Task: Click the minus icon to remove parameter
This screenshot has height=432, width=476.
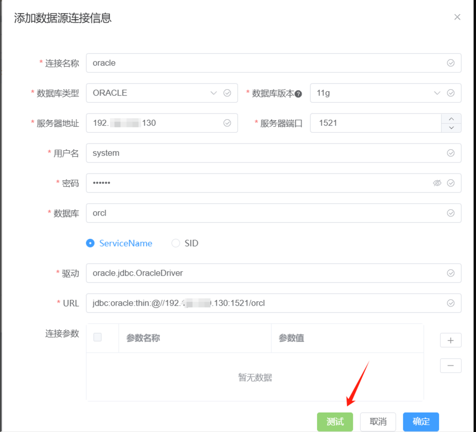Action: pyautogui.click(x=450, y=365)
